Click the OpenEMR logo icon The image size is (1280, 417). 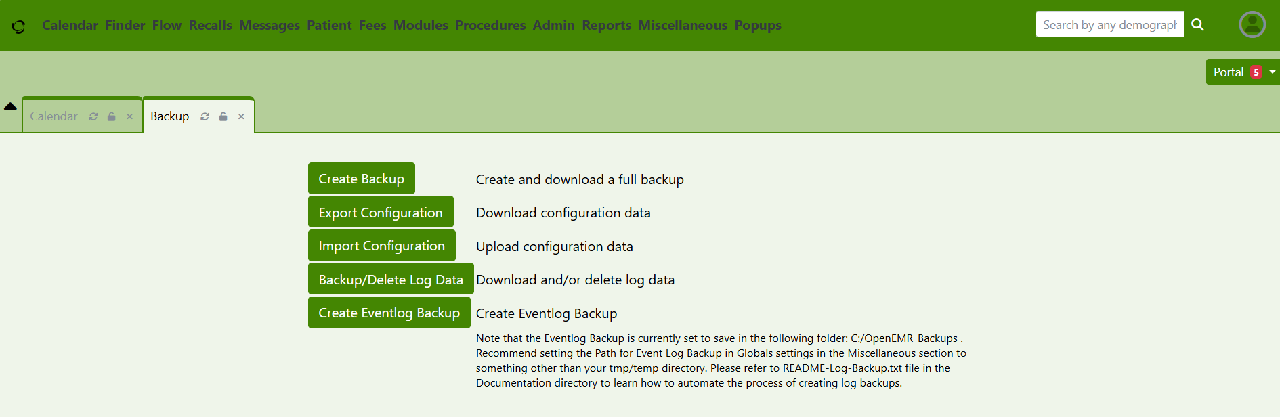pyautogui.click(x=18, y=26)
